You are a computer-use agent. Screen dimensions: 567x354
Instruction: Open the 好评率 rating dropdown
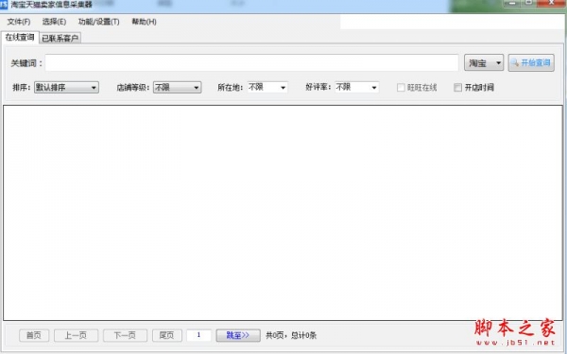pos(356,87)
